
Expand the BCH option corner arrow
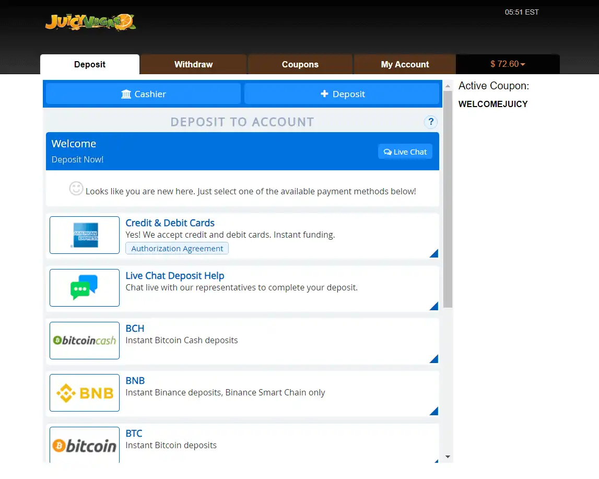click(x=434, y=359)
